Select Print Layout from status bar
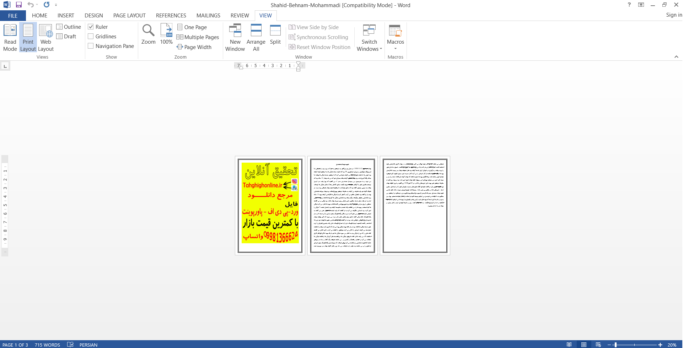The width and height of the screenshot is (683, 348). [x=584, y=344]
